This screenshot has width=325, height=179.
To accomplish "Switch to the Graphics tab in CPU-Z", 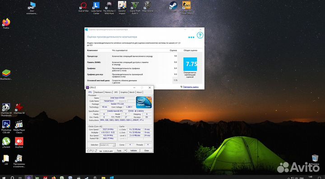I will click(124, 92).
